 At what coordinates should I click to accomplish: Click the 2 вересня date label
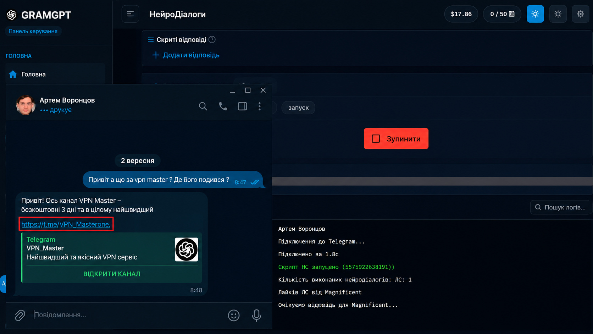[x=138, y=161]
